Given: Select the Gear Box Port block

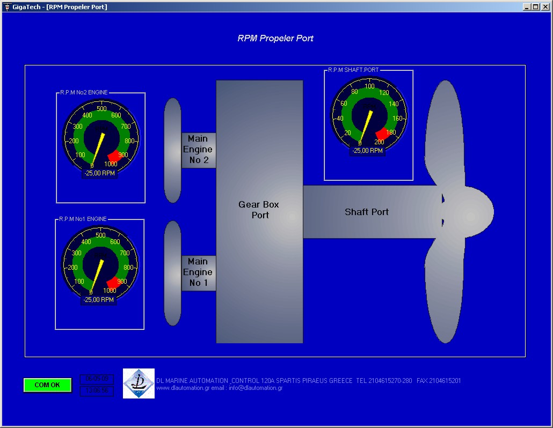Looking at the screenshot, I should (x=259, y=210).
